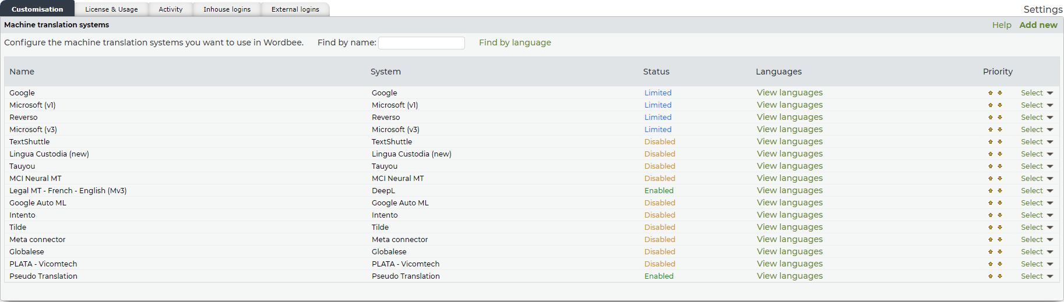Raise priority of Legal MT - French - English
This screenshot has height=302, width=1064.
coord(990,191)
